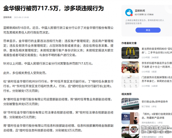Open the 农行助业快e贷申请条件 link
This screenshot has width=172, height=138.
[155, 102]
